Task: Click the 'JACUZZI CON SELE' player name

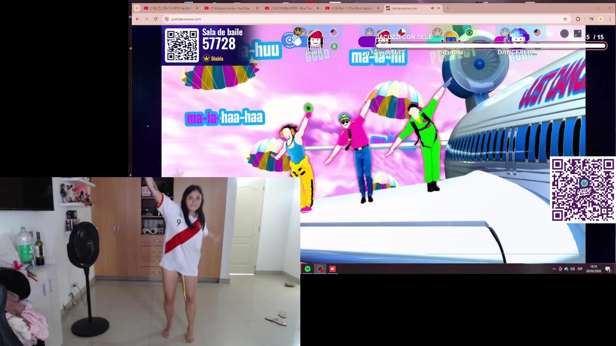Action: pyautogui.click(x=404, y=37)
